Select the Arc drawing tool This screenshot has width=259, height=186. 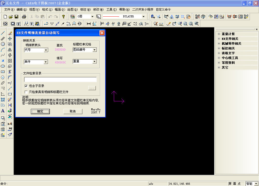coord(3,50)
